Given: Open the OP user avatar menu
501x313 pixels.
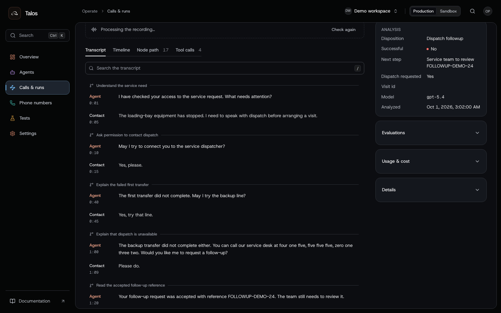Looking at the screenshot, I should tap(488, 11).
